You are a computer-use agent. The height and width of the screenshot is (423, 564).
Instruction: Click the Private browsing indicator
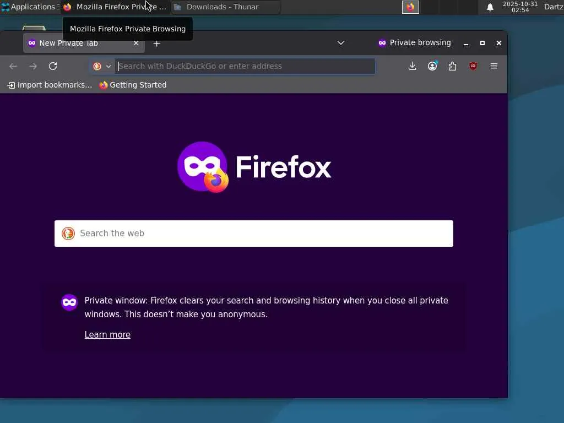tap(414, 43)
